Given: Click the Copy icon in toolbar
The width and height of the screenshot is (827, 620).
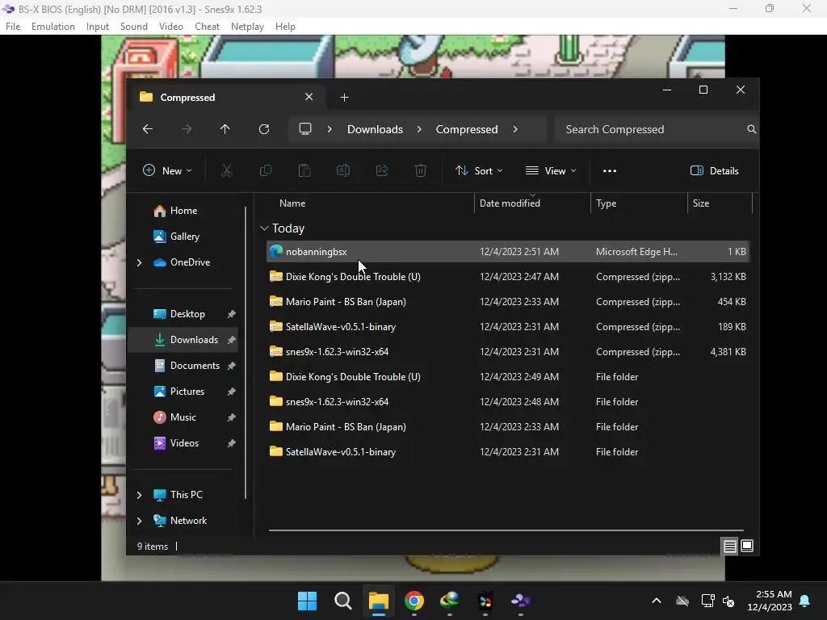Looking at the screenshot, I should tap(265, 170).
